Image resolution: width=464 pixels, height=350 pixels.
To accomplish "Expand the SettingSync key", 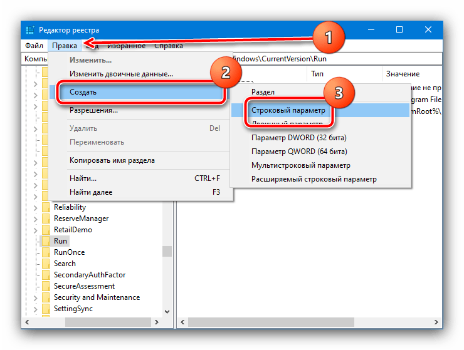I will 36,309.
